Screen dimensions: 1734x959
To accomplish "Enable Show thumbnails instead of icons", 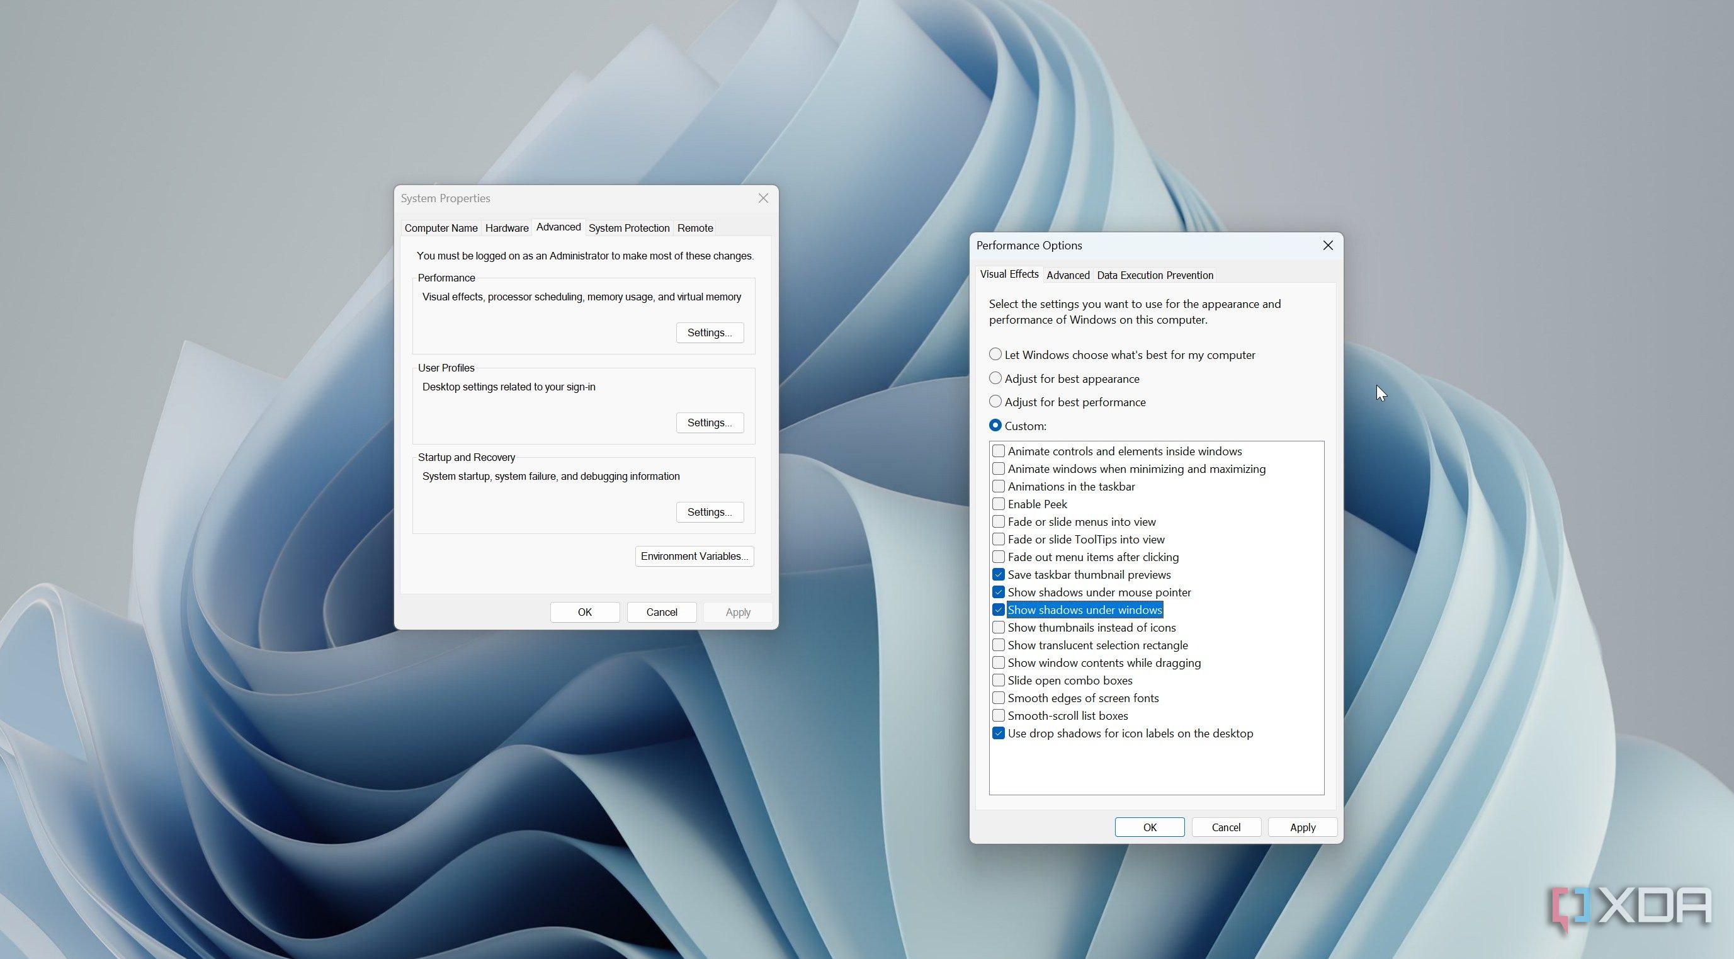I will 998,627.
